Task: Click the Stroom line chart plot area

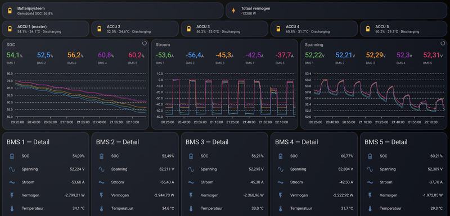Action: [230, 95]
